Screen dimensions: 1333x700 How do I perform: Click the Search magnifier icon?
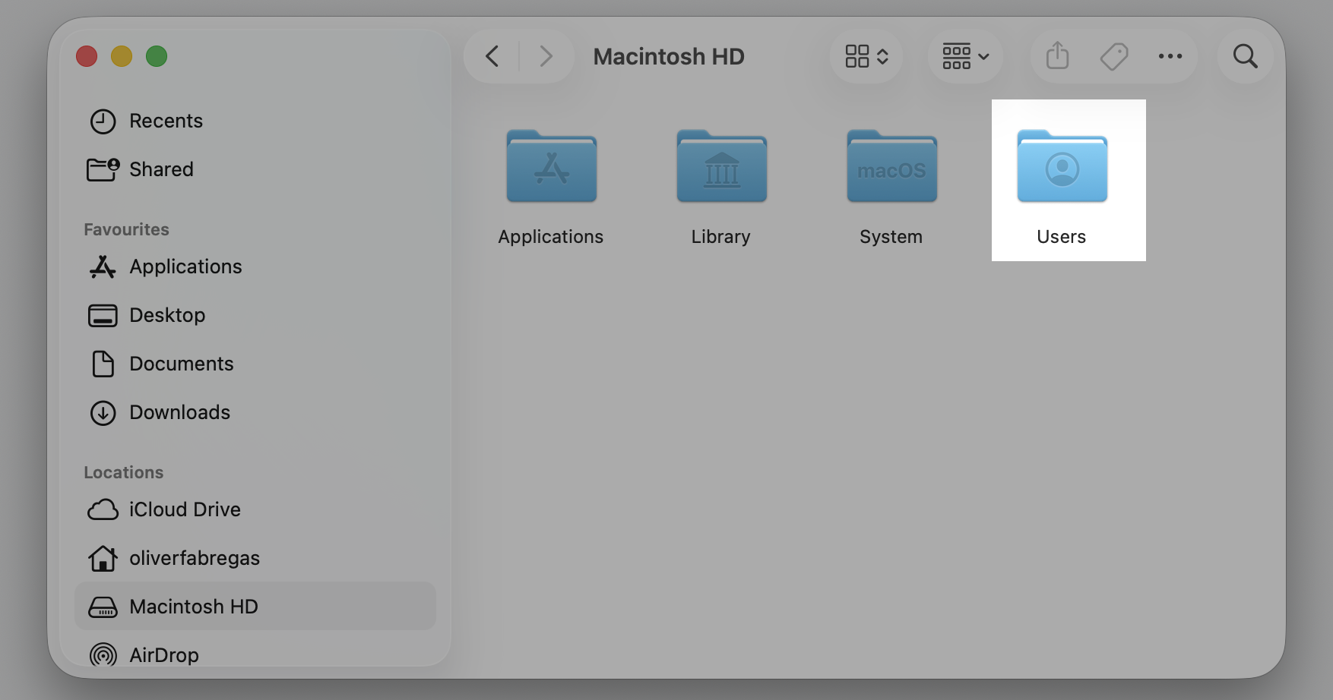(1245, 56)
